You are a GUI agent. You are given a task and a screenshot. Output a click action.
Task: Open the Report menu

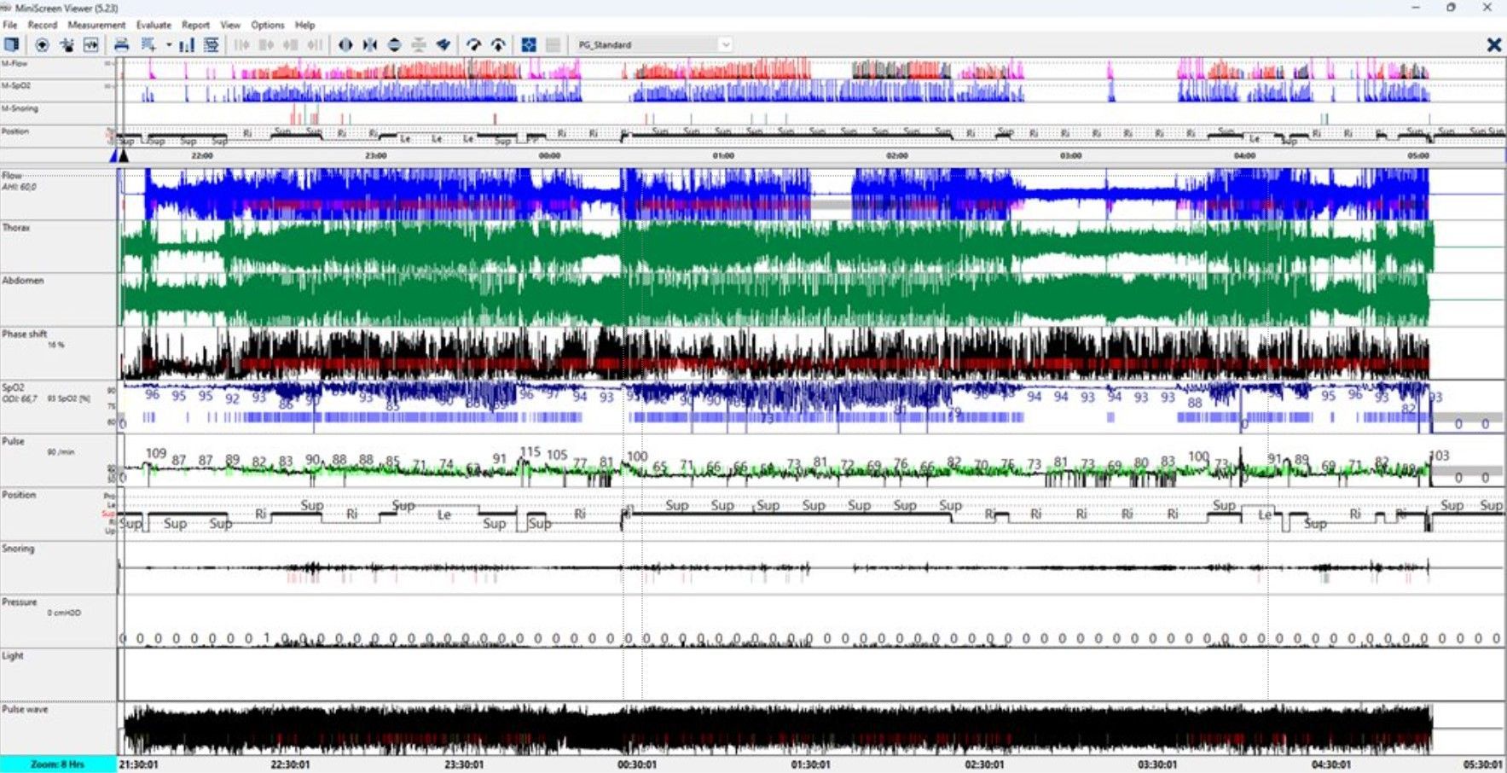tap(195, 25)
